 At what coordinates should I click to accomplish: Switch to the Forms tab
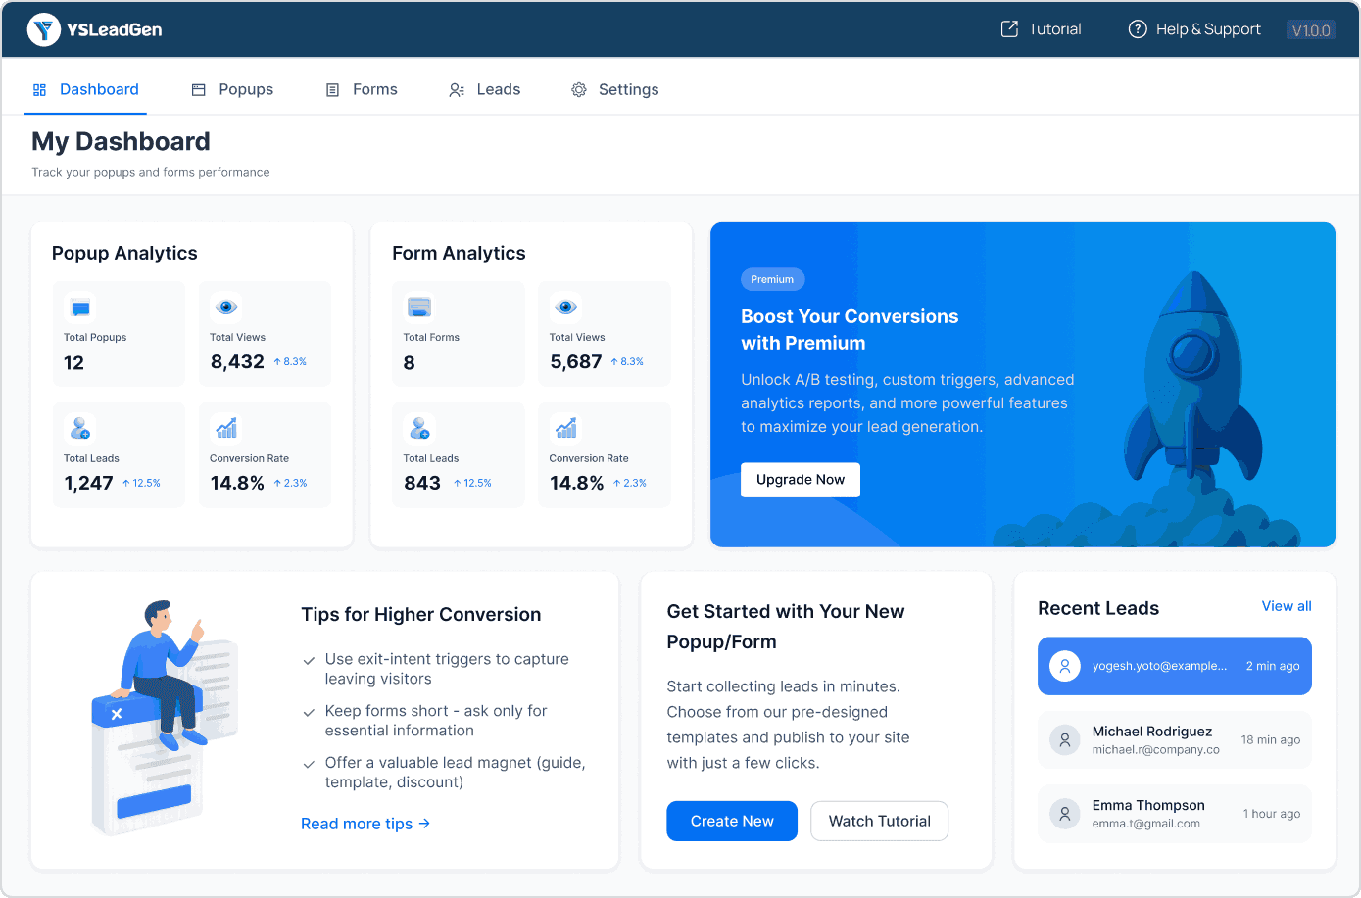point(362,89)
